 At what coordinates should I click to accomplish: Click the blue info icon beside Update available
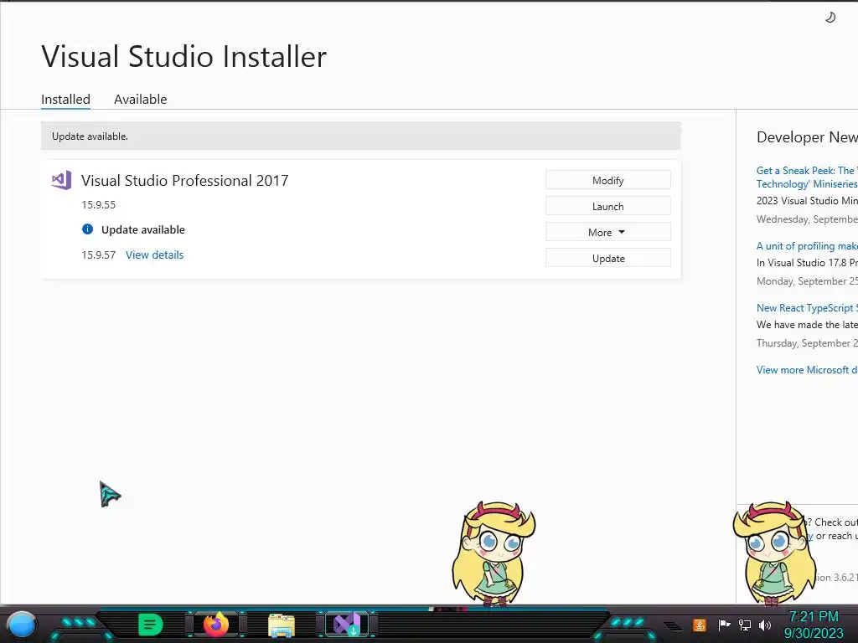87,229
